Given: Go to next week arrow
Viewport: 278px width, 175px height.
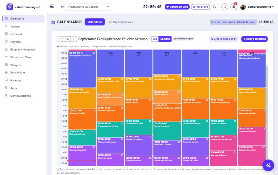Looking at the screenshot, I should pyautogui.click(x=74, y=39).
